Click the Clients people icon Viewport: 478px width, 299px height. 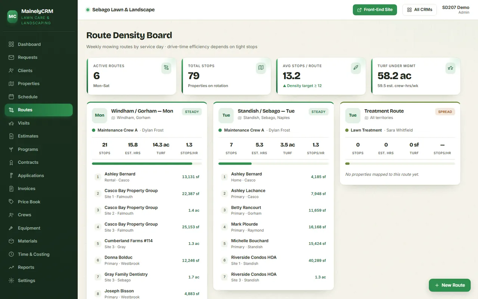tap(11, 70)
